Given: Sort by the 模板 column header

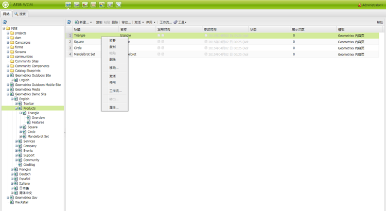Looking at the screenshot, I should pyautogui.click(x=360, y=29).
